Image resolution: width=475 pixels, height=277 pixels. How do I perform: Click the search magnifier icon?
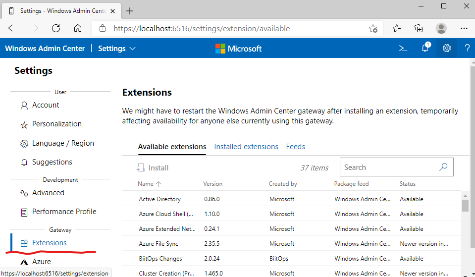point(443,167)
